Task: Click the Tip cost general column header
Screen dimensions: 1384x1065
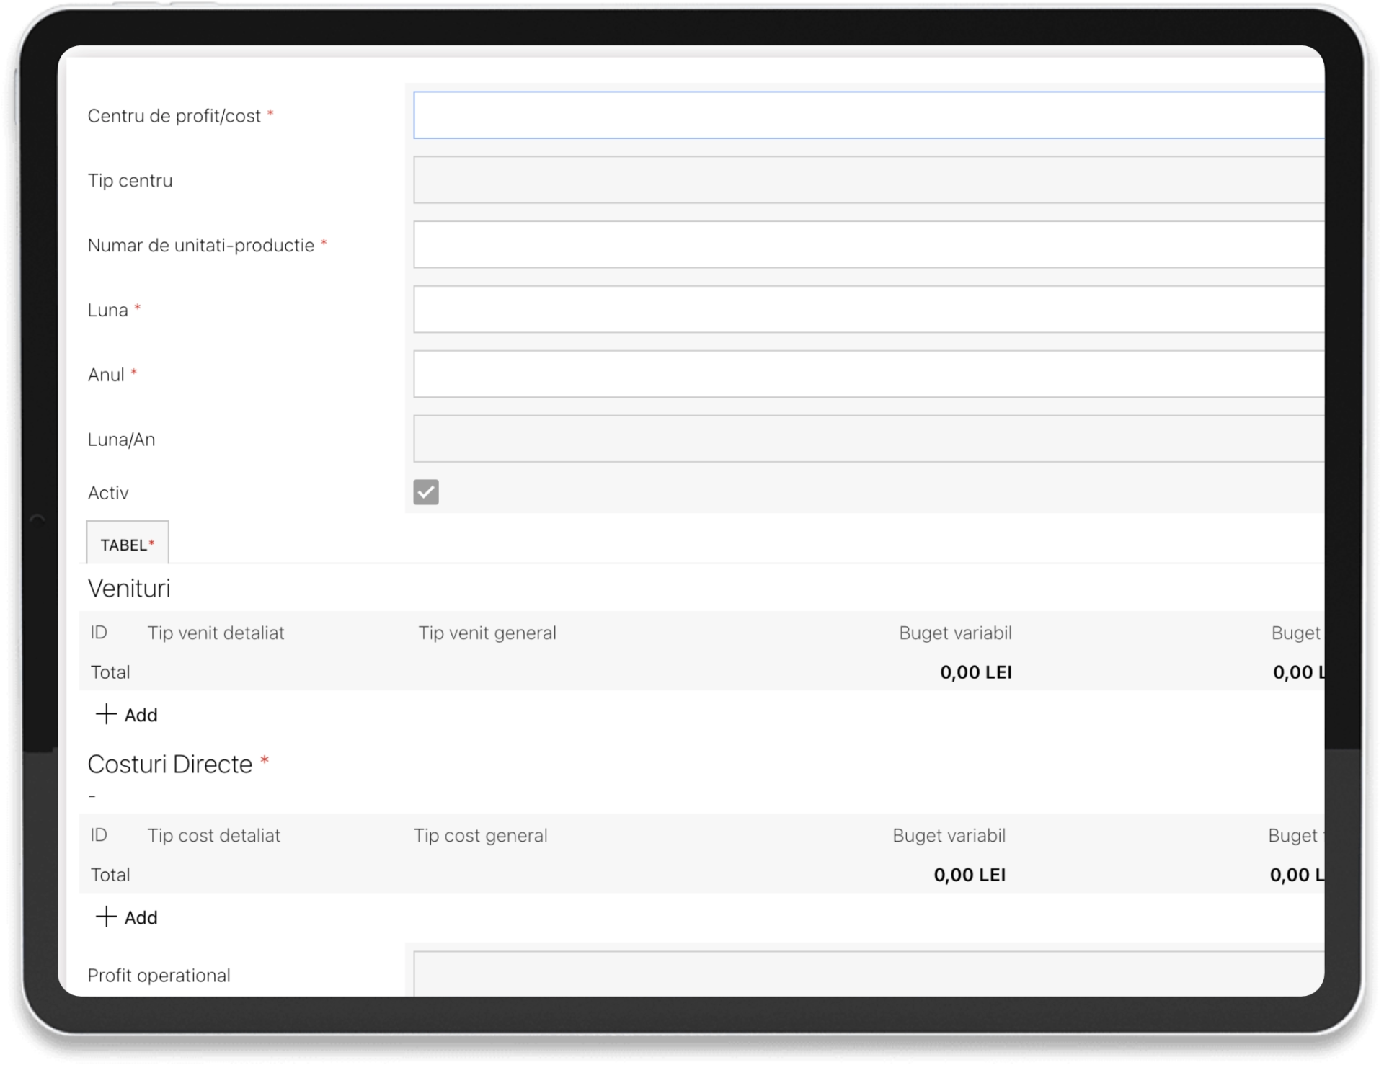Action: (480, 835)
